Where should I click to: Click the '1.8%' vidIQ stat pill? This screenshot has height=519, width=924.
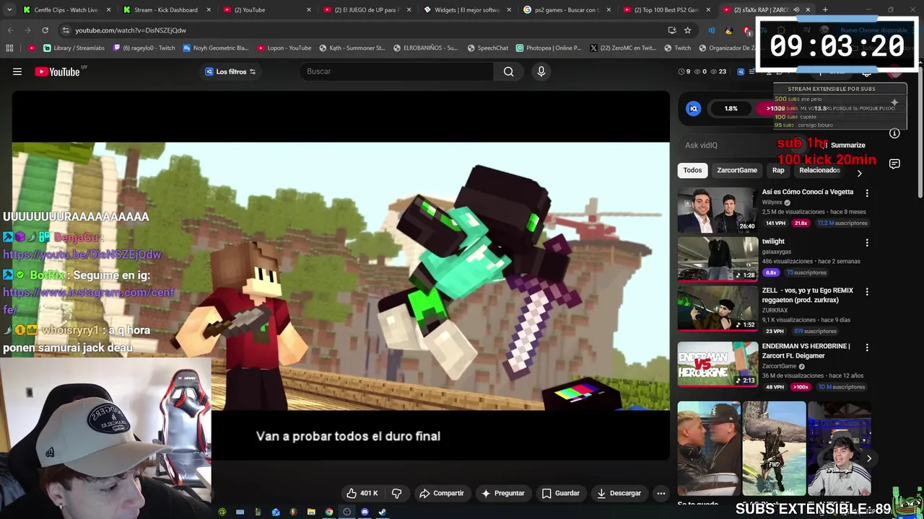point(731,108)
